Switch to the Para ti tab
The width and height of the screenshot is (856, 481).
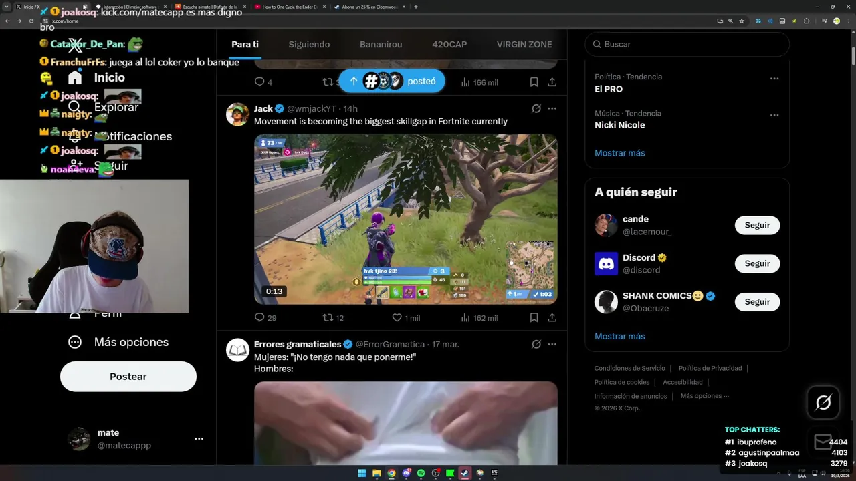245,45
